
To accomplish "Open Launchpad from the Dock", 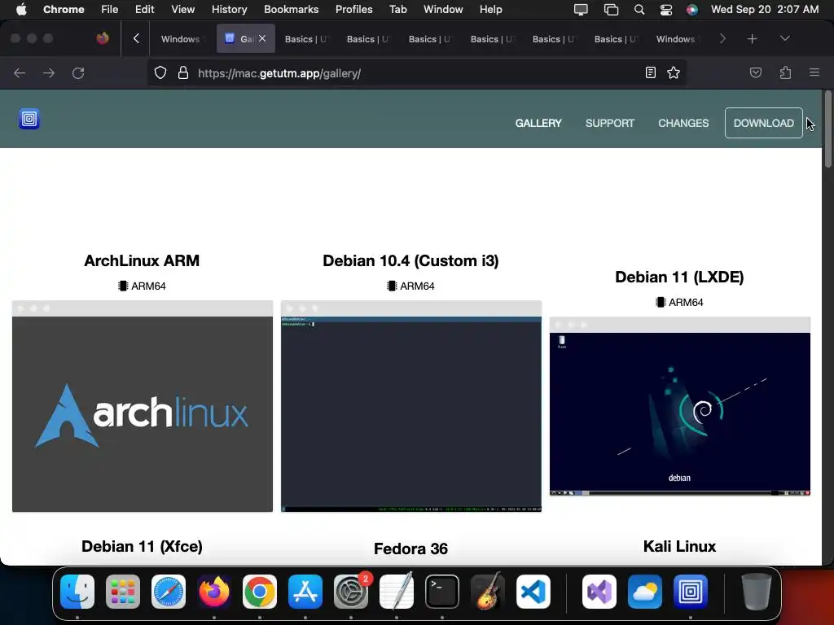I will [x=123, y=591].
